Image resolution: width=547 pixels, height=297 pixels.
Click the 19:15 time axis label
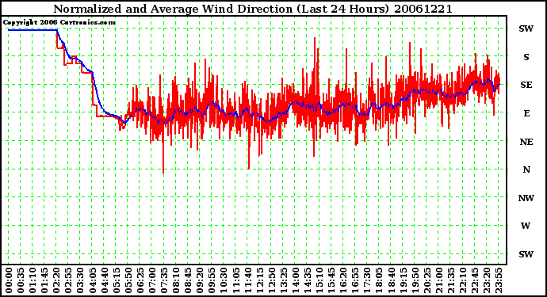[x=402, y=280]
